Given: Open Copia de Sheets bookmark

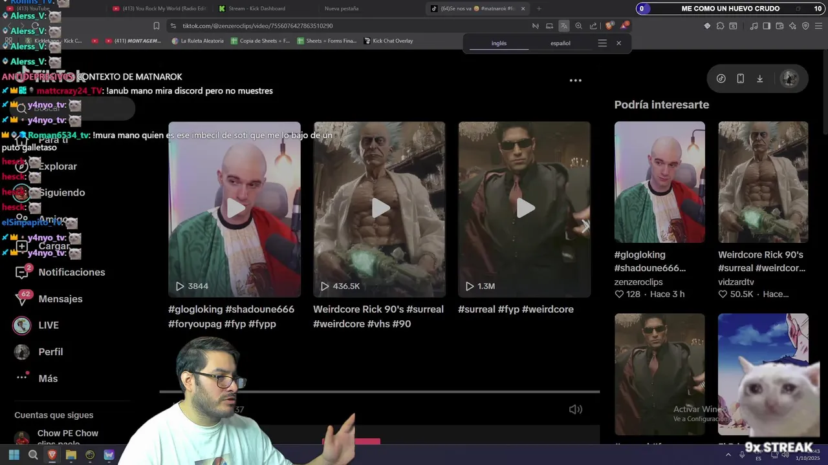Looking at the screenshot, I should pos(261,41).
